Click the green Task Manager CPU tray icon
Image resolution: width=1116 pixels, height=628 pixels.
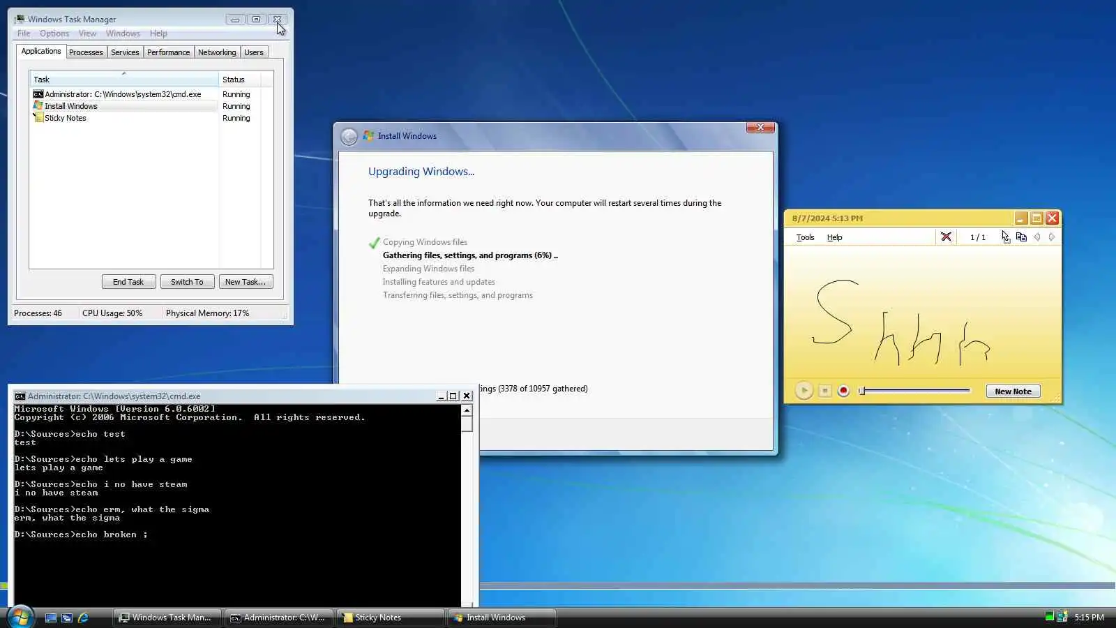[1050, 616]
